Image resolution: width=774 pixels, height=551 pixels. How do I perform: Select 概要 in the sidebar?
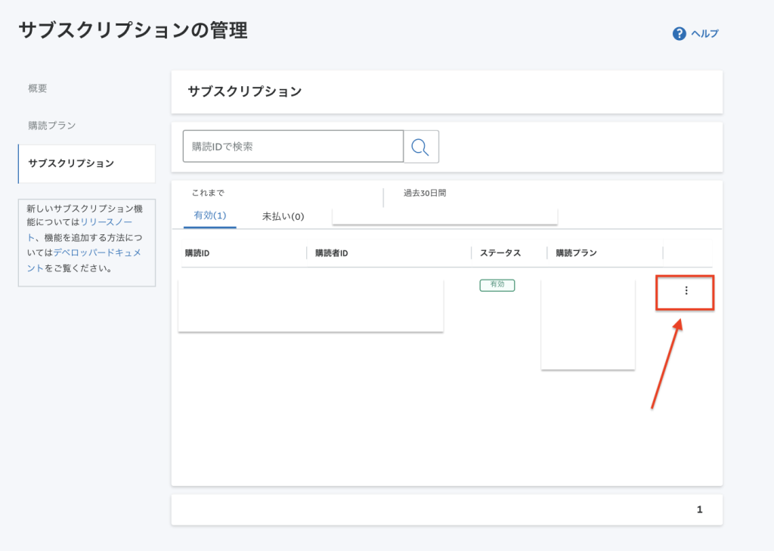(38, 88)
